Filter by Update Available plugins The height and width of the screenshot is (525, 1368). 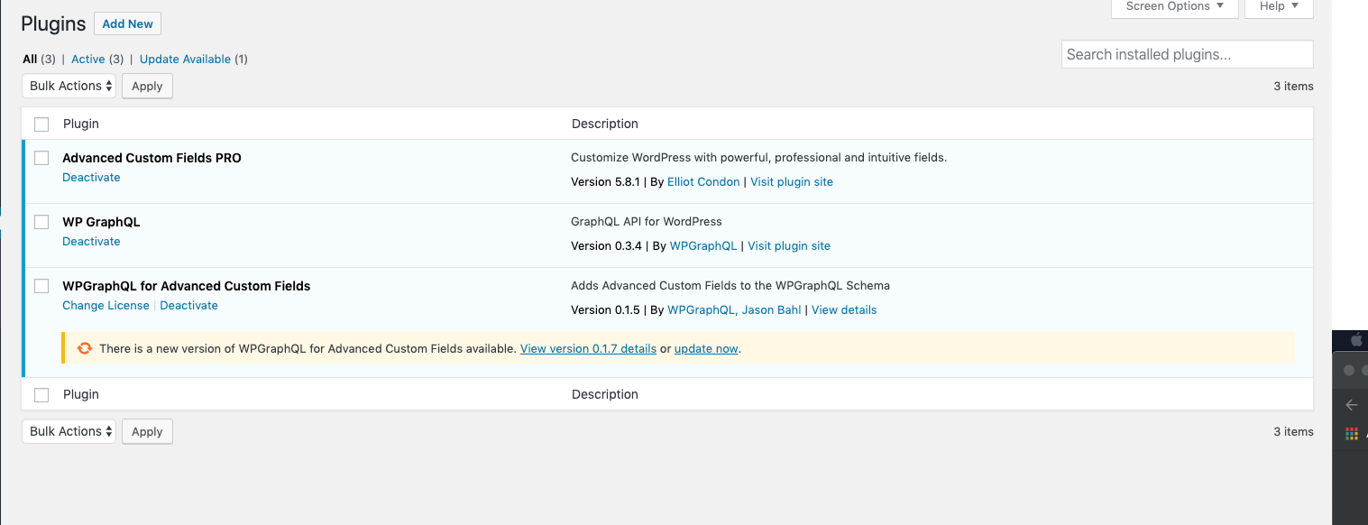185,59
